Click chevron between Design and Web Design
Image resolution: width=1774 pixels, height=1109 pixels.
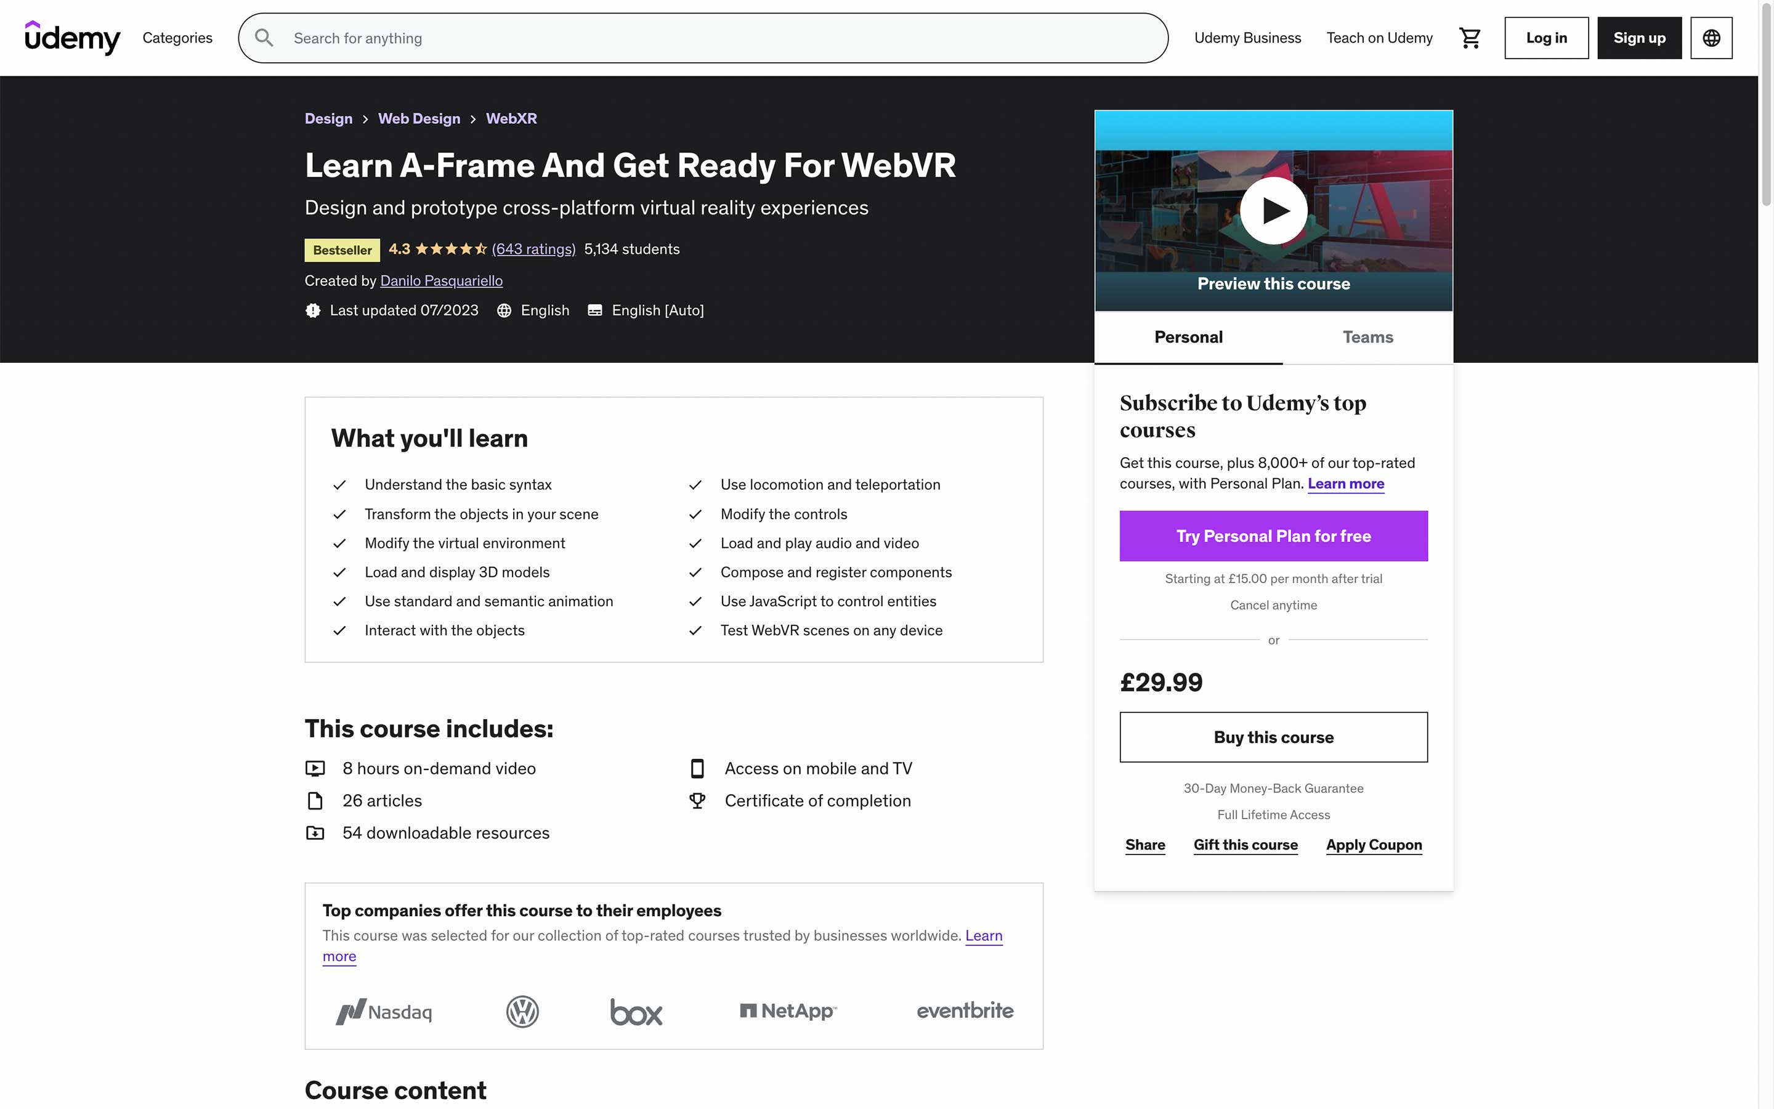pyautogui.click(x=365, y=119)
